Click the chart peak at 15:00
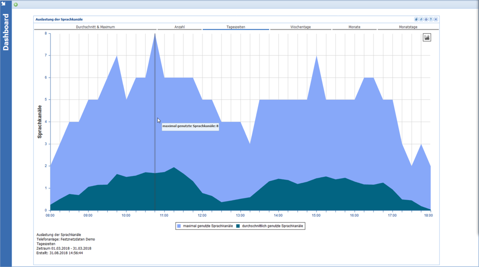 tap(317, 56)
